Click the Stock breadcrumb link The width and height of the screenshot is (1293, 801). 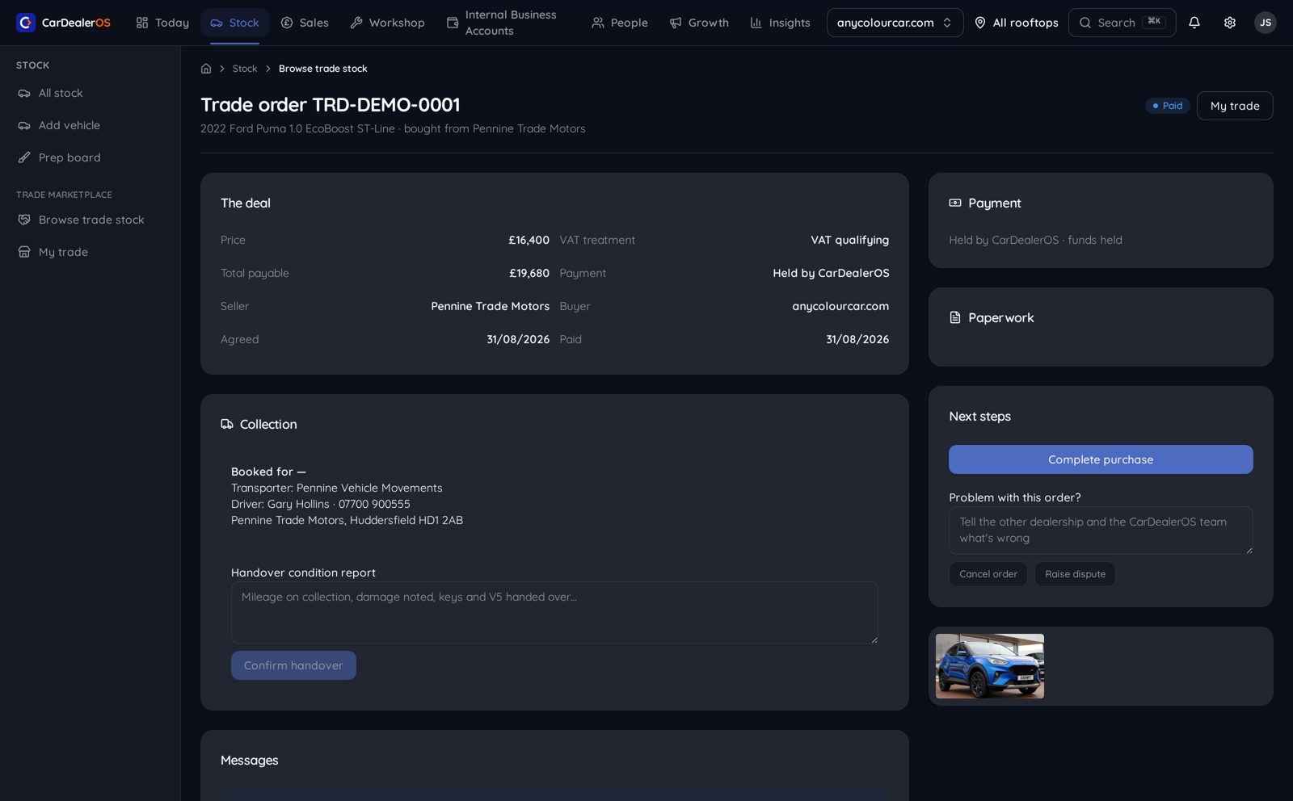click(245, 69)
